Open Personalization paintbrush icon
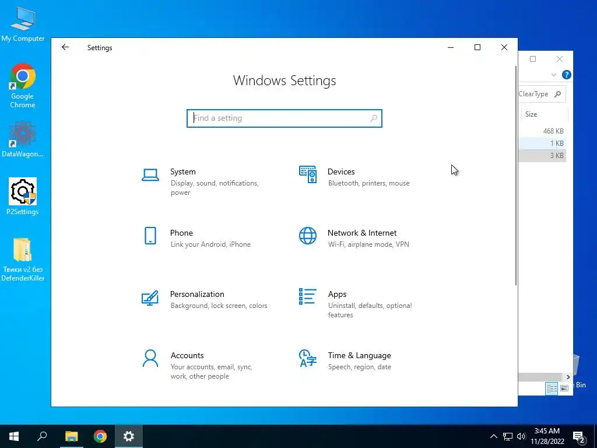This screenshot has height=448, width=597. 150,297
